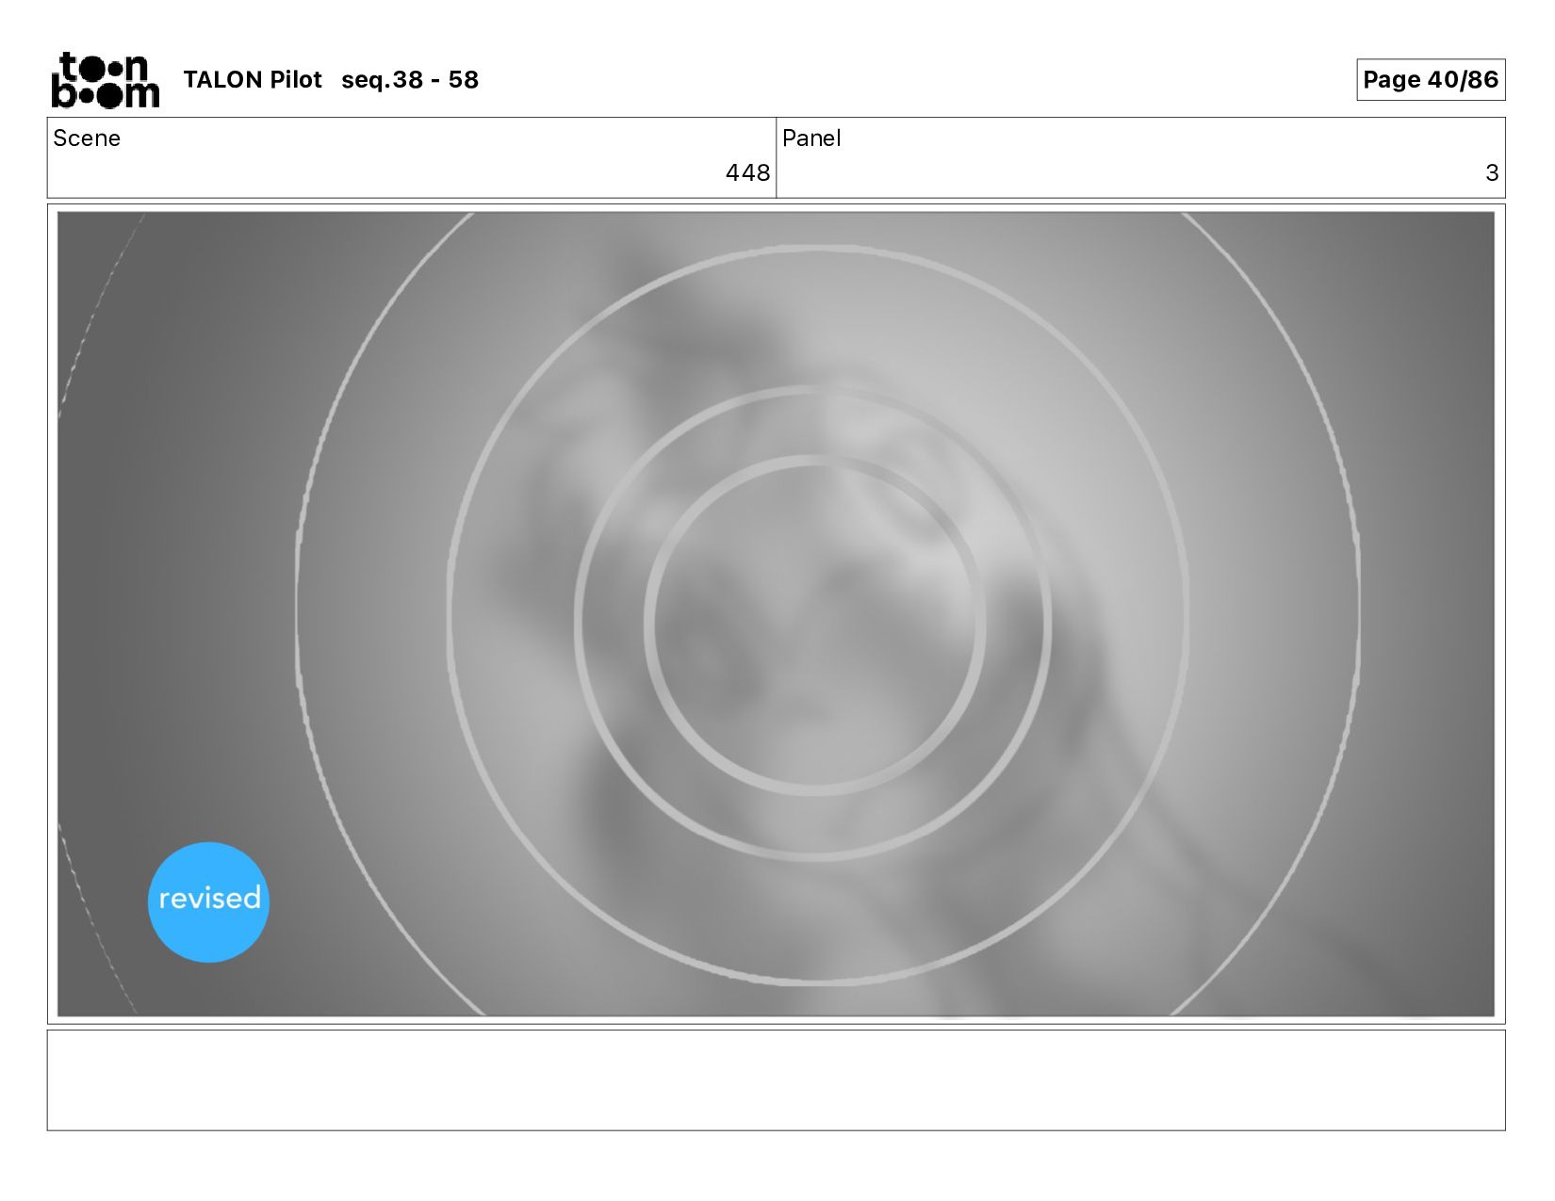Click the 'Page 40/86' page indicator
Screen dimensions: 1555x1201
click(x=1431, y=80)
